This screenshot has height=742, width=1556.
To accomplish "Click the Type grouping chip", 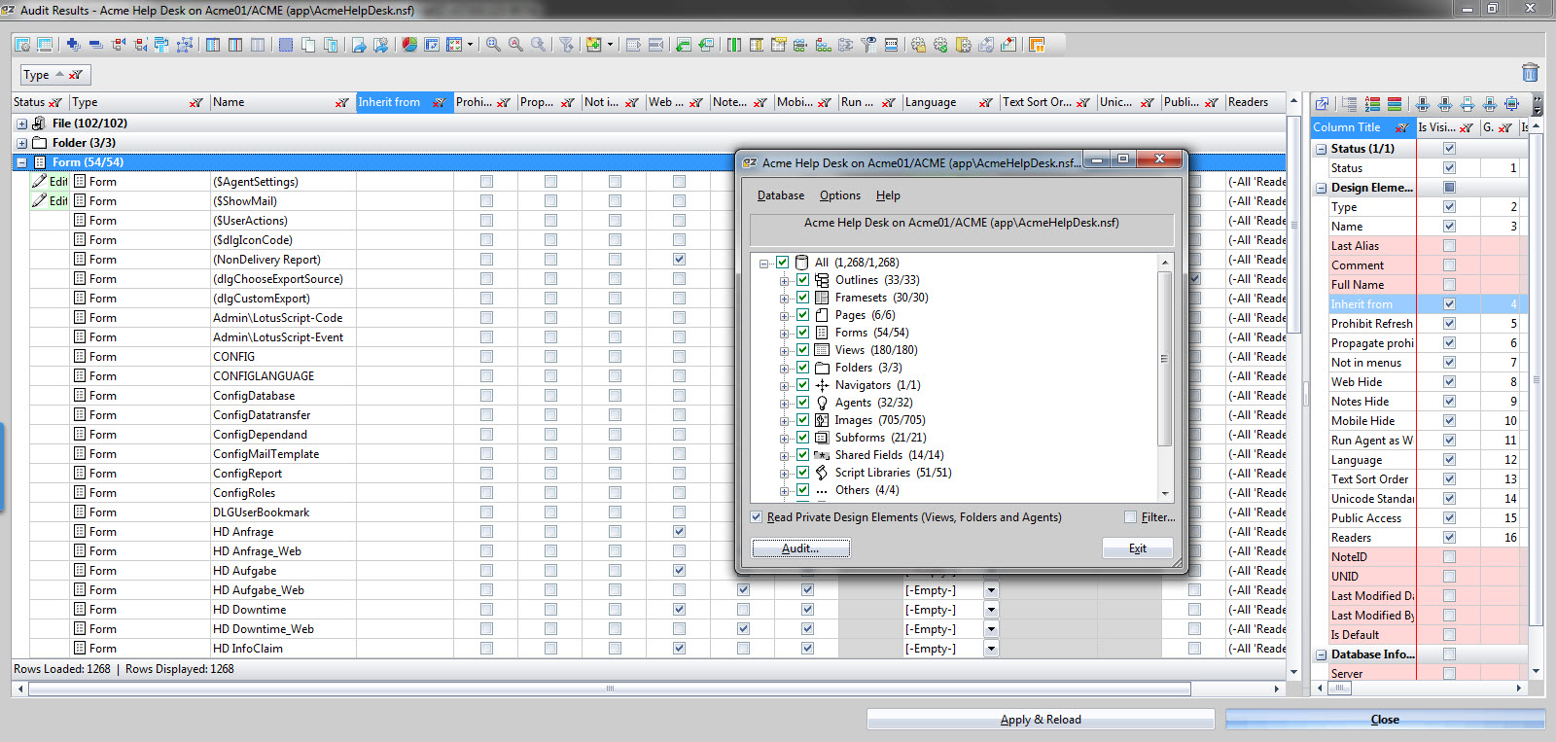I will [55, 75].
